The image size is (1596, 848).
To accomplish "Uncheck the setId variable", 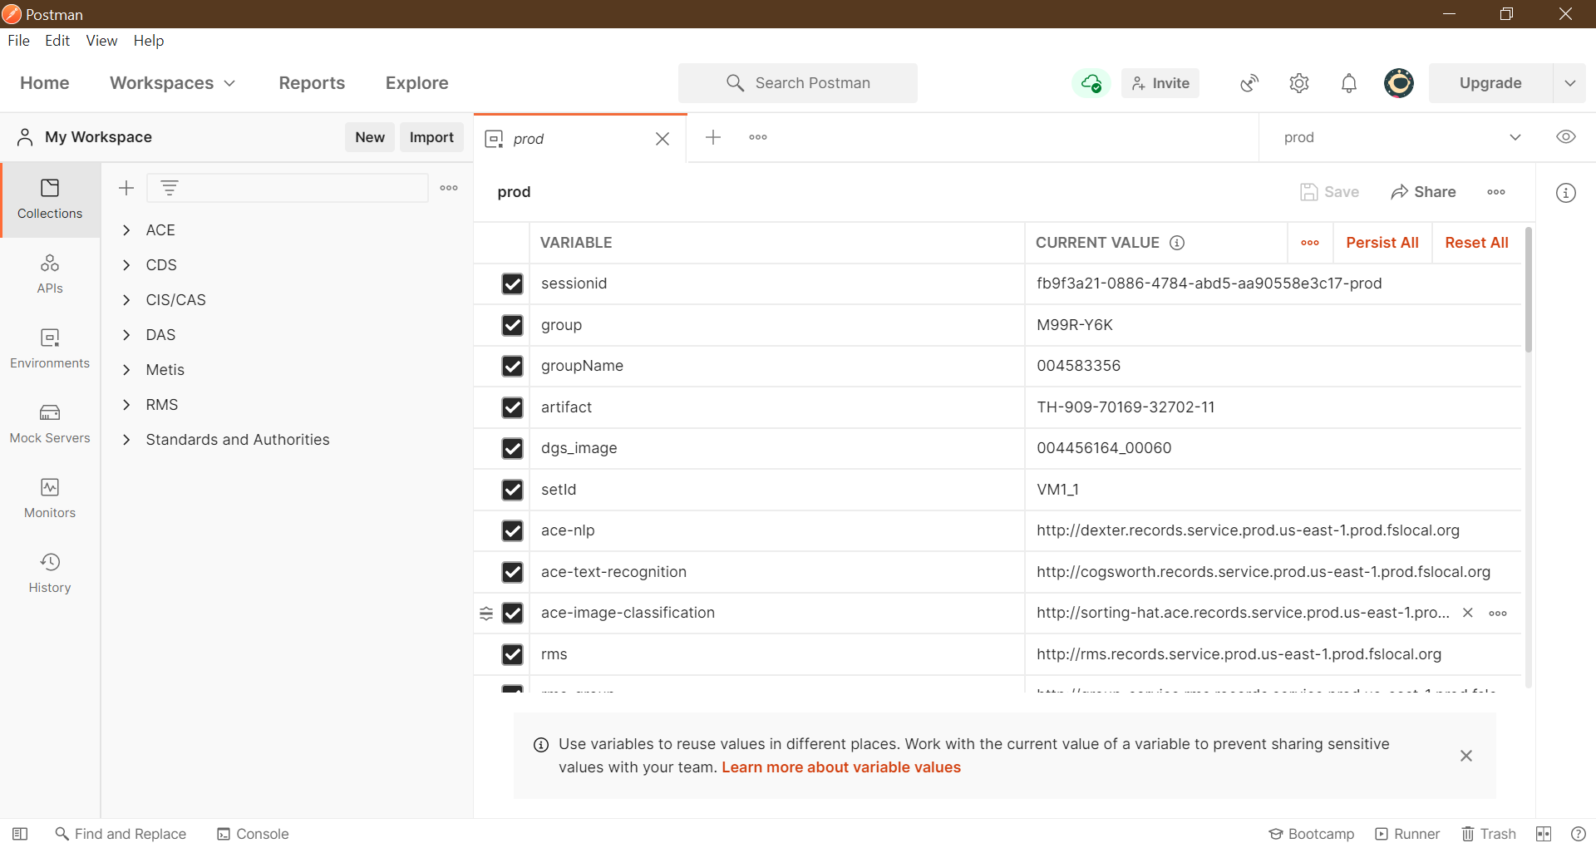I will [513, 490].
